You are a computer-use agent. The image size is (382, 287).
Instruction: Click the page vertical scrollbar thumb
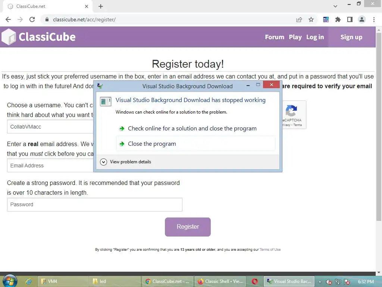(x=379, y=127)
